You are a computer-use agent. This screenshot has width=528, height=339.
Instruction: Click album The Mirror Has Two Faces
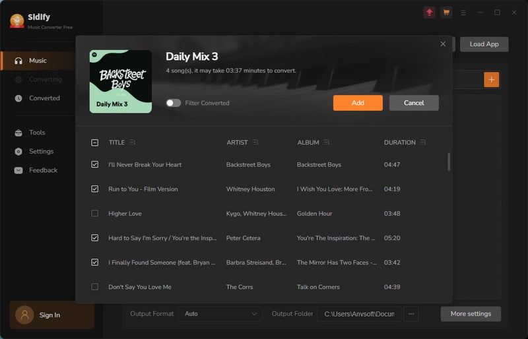click(337, 262)
